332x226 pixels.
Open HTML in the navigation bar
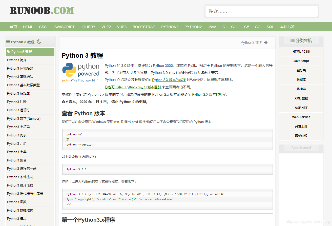[x=28, y=27]
